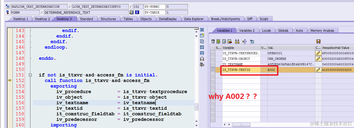Click the new tool icon with star
Image resolution: width=354 pixels, height=128 pixels.
tap(202, 36)
